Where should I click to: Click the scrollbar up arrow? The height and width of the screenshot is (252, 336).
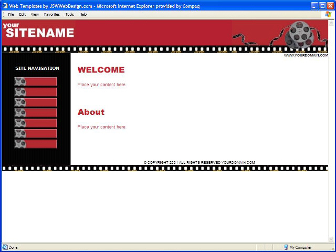[x=331, y=23]
